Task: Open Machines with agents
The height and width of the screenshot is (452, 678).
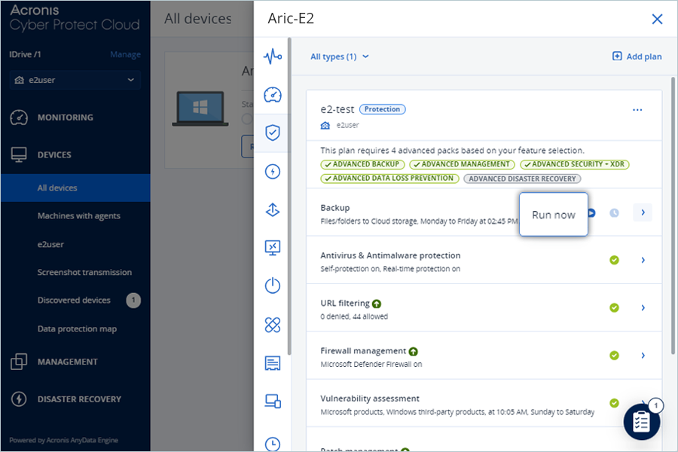Action: (x=78, y=216)
